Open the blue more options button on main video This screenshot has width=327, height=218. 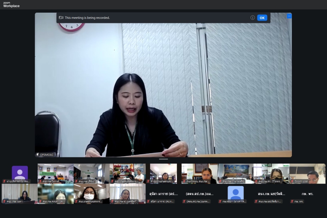[289, 16]
